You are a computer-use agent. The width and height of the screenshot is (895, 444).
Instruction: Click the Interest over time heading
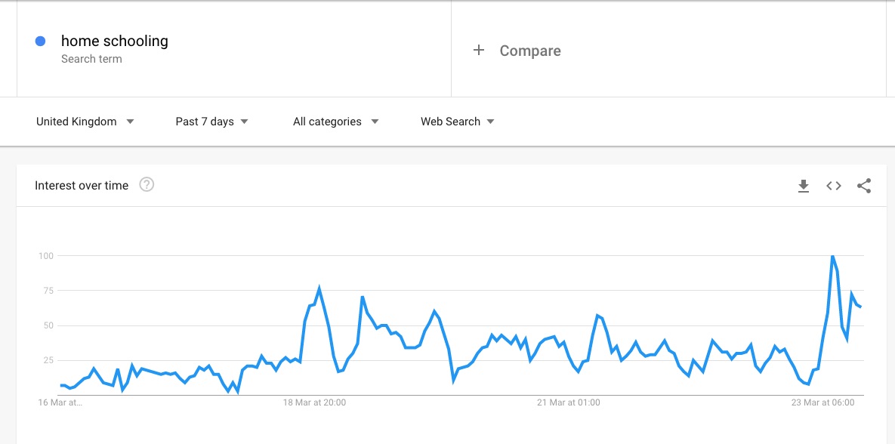click(x=82, y=186)
